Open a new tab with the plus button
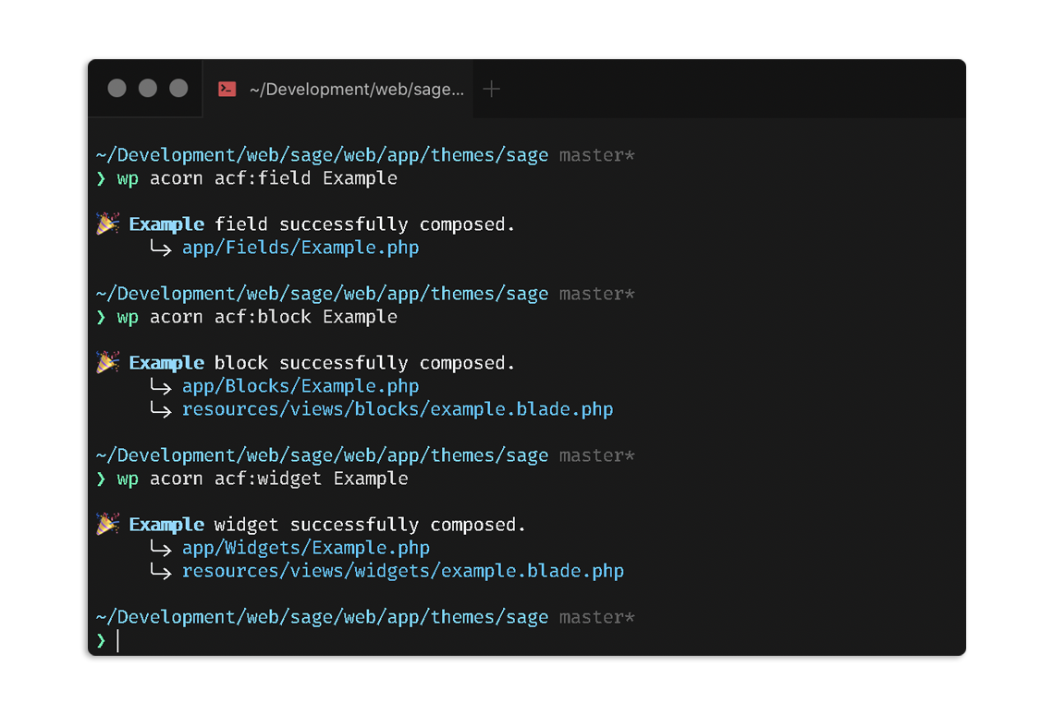Image resolution: width=1054 pixels, height=715 pixels. [491, 89]
